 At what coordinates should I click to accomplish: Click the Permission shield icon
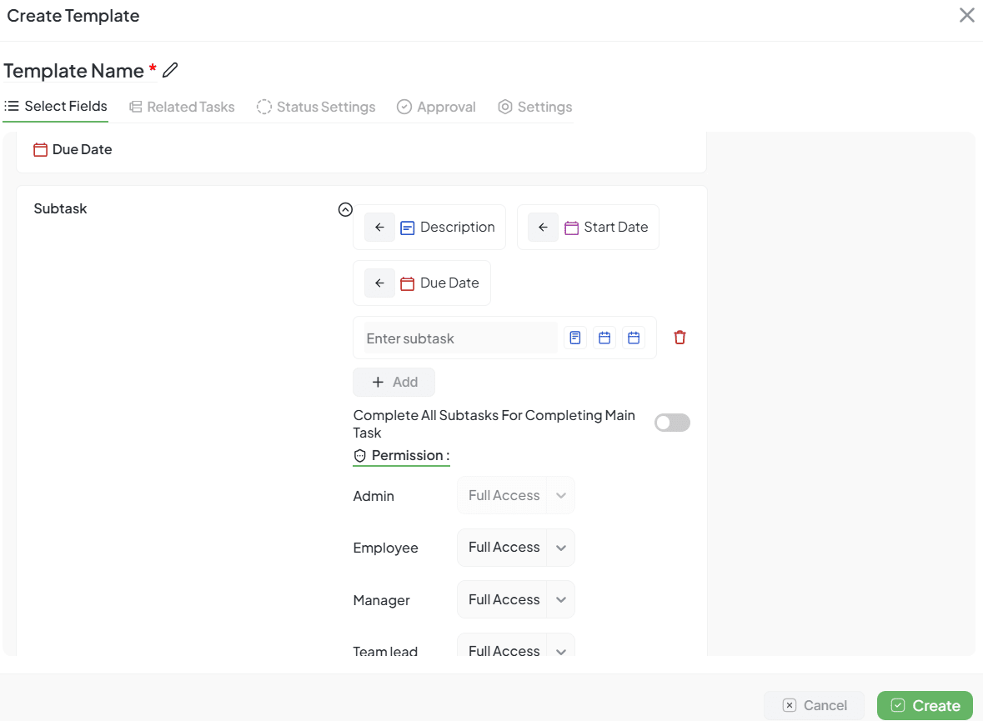(359, 455)
